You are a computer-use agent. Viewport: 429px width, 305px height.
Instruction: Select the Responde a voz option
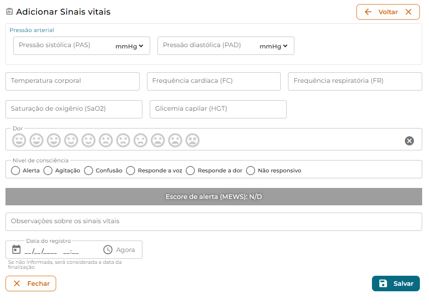pyautogui.click(x=131, y=171)
